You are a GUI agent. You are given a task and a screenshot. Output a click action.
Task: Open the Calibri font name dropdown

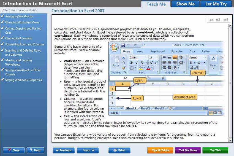point(147,58)
